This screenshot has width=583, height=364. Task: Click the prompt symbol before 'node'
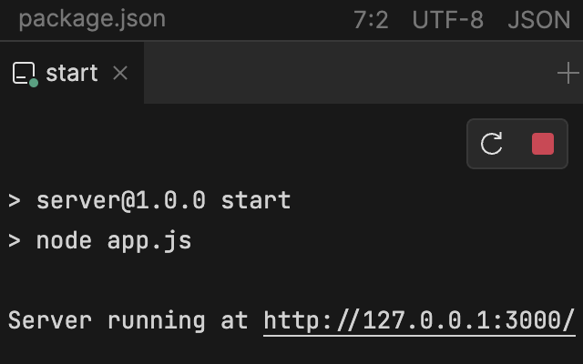(x=15, y=241)
